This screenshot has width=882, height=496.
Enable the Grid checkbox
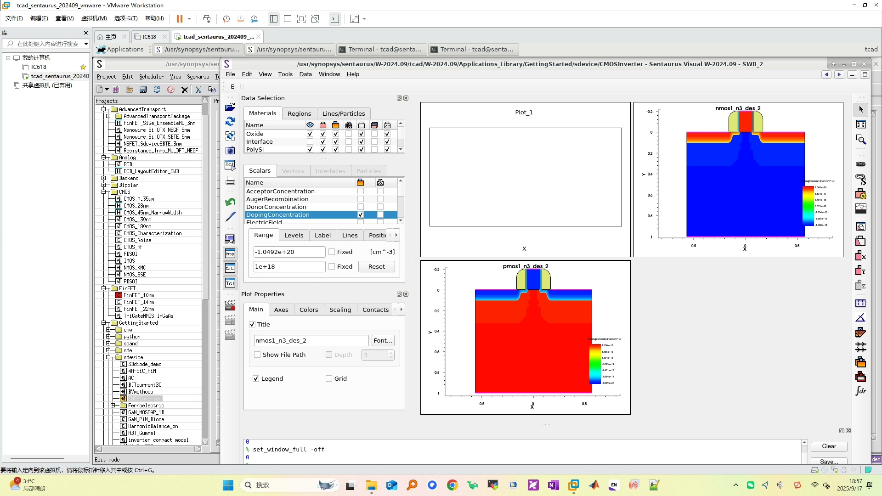click(329, 379)
